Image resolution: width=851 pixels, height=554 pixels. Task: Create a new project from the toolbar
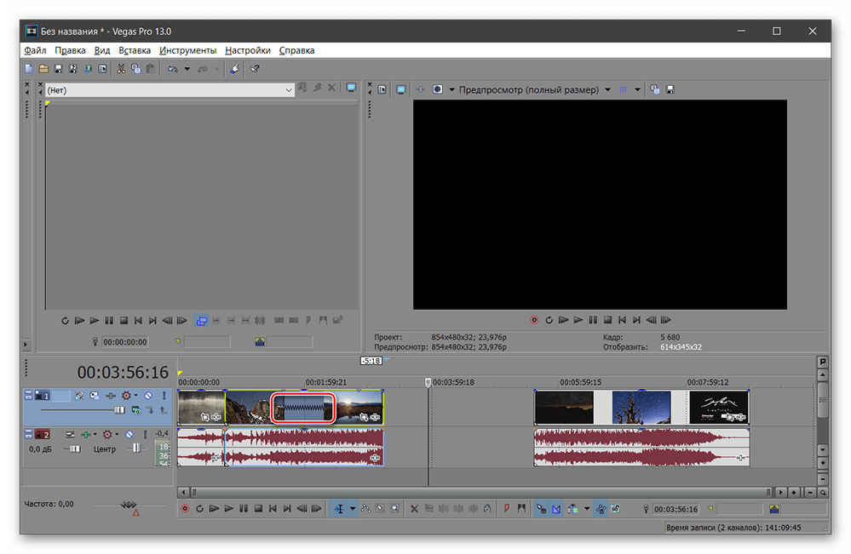29,69
